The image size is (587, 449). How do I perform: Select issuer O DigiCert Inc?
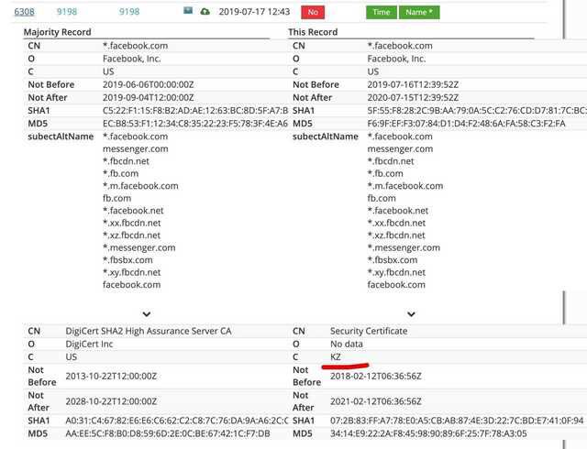click(89, 344)
